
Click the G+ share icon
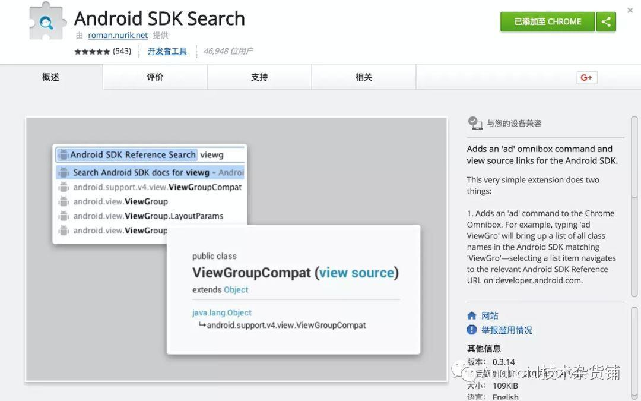(x=586, y=77)
